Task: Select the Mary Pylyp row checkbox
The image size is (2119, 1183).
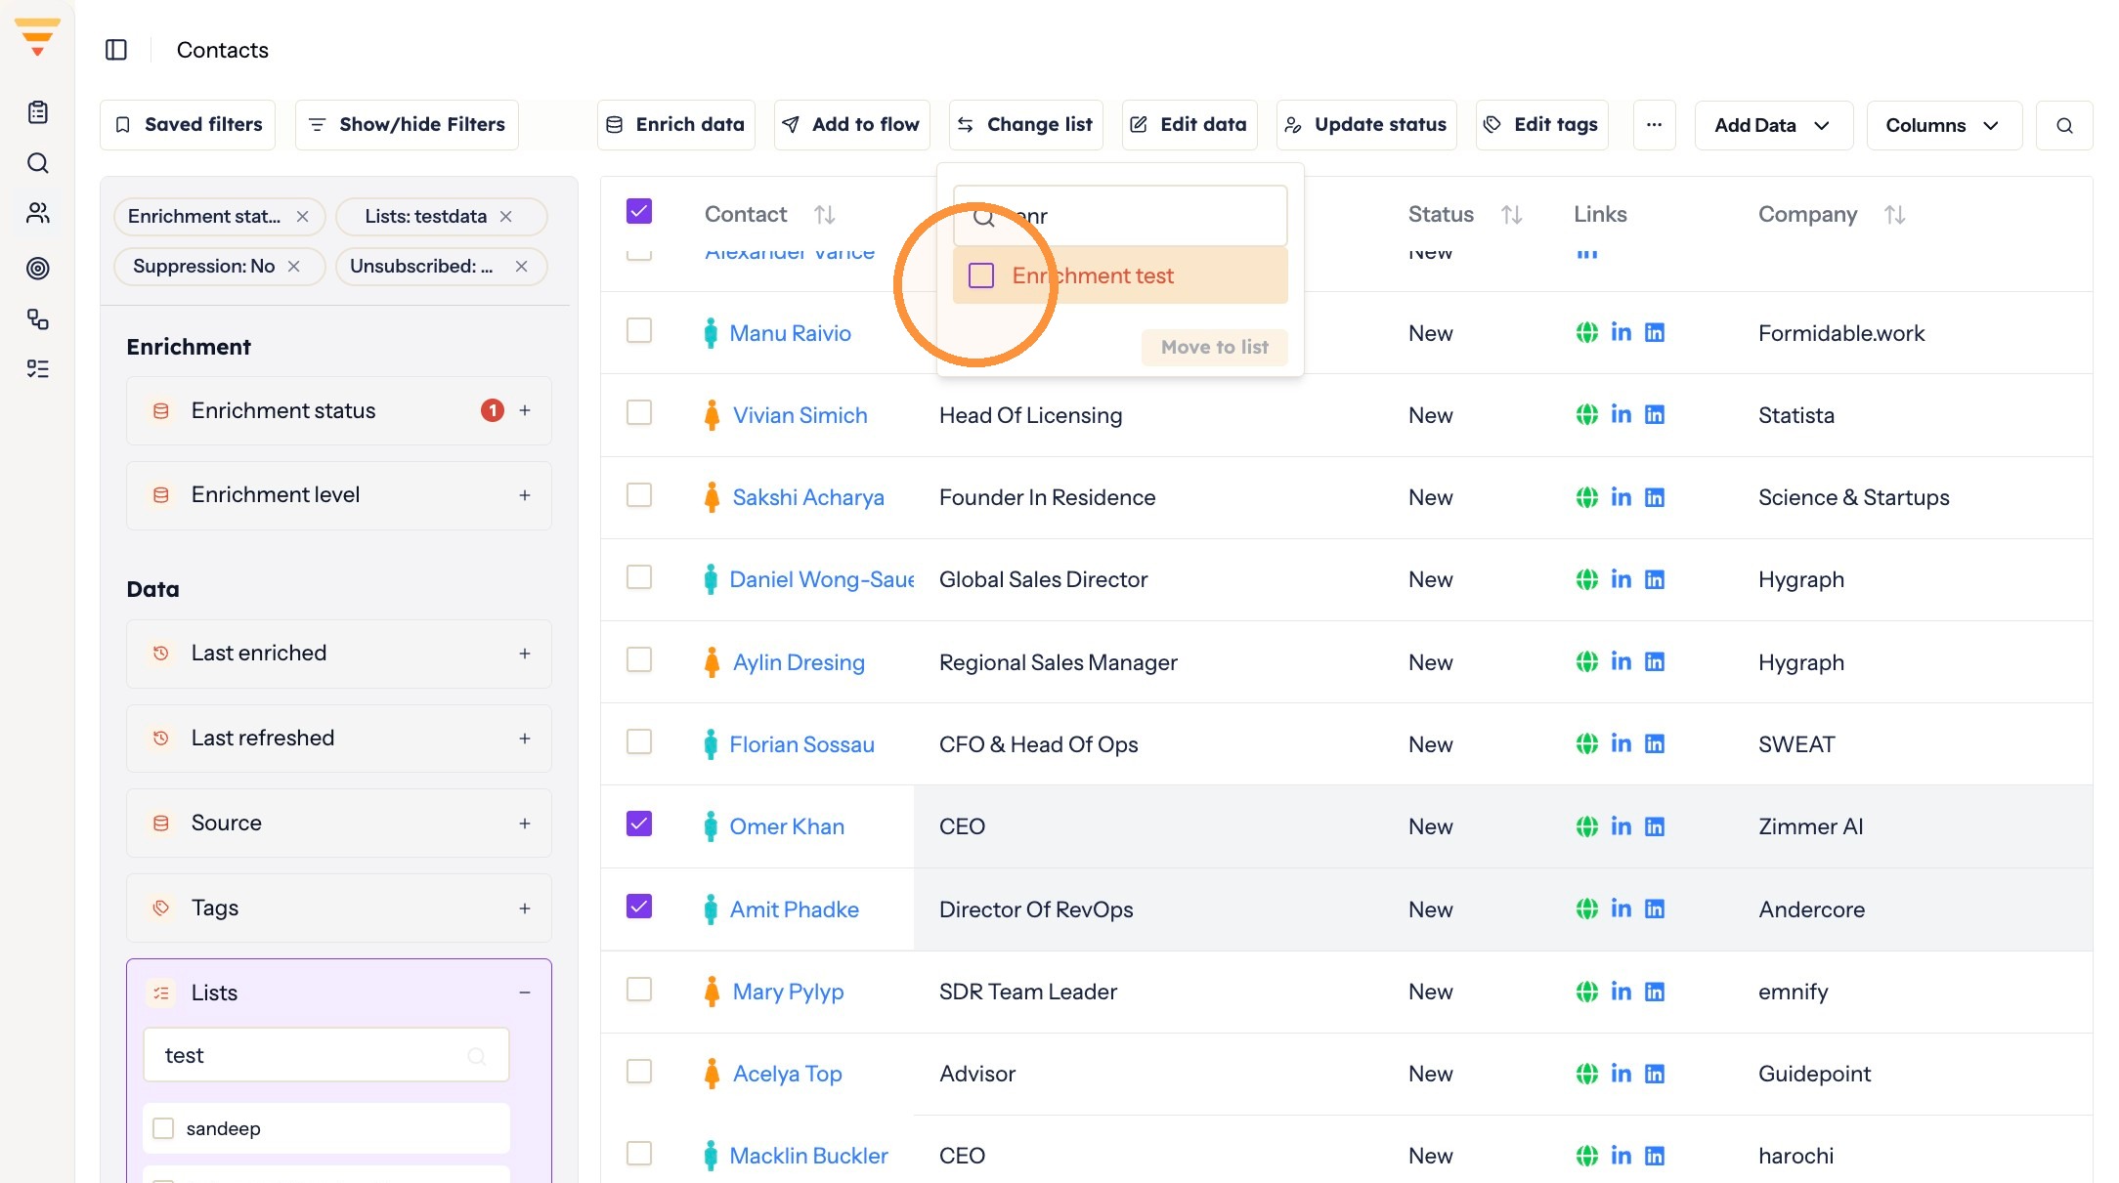Action: click(639, 990)
